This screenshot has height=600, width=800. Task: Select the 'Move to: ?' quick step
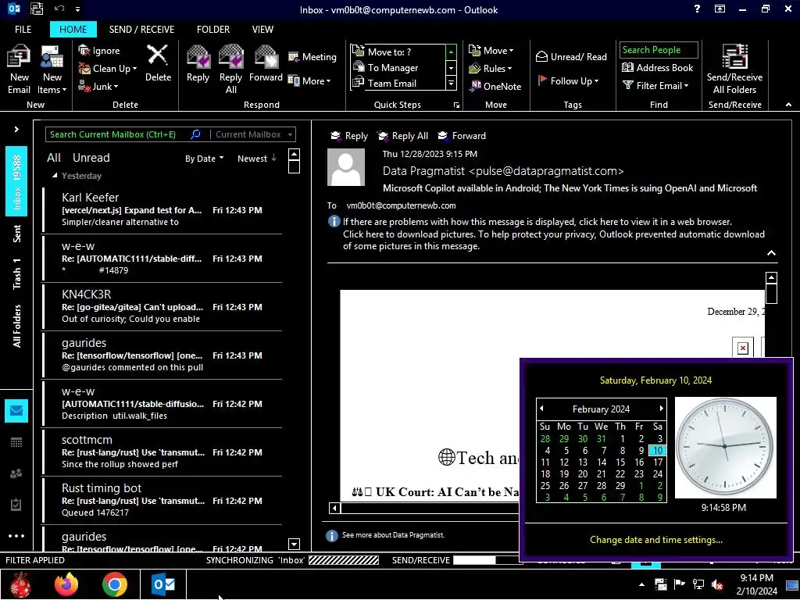398,52
